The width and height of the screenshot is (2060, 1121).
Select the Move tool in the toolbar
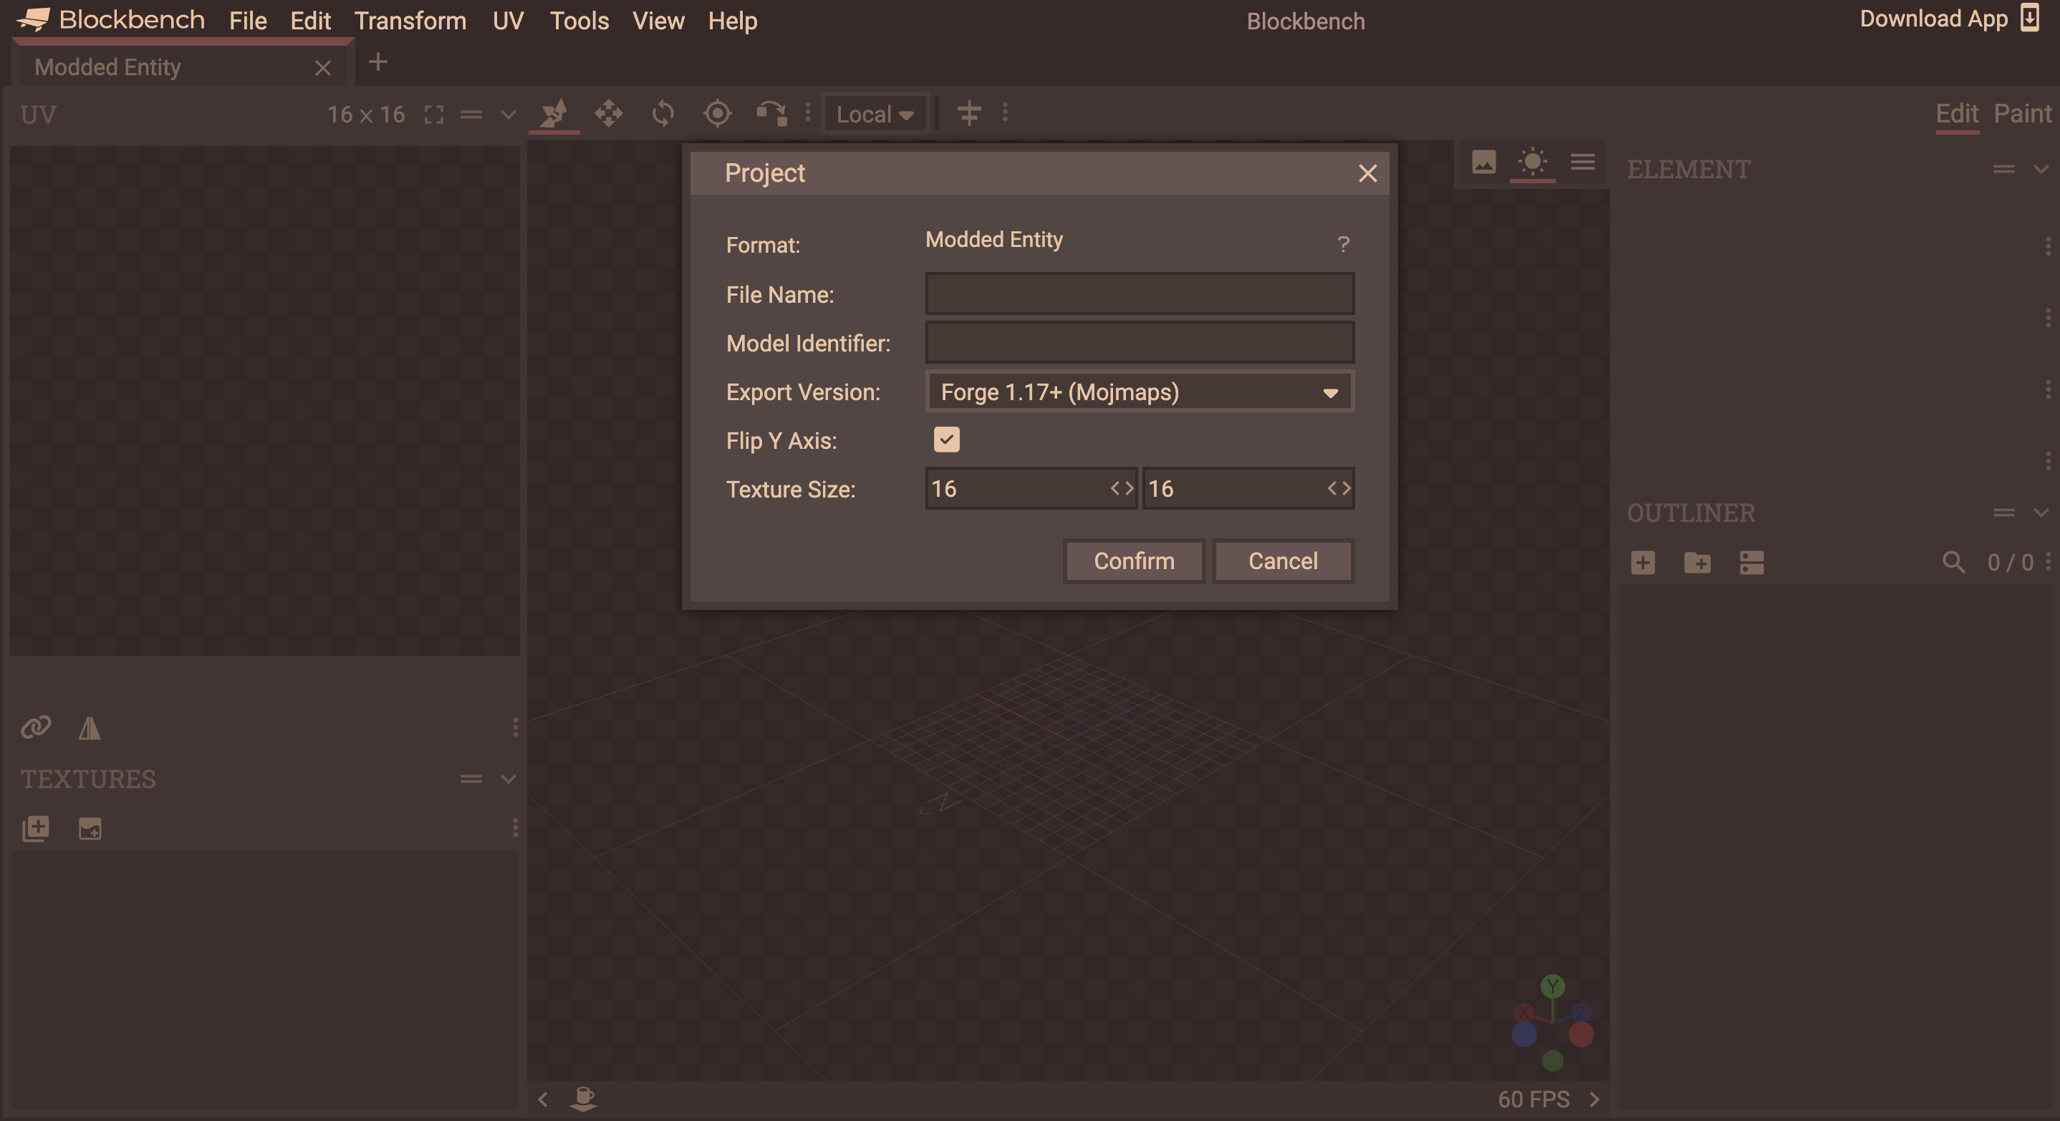608,113
